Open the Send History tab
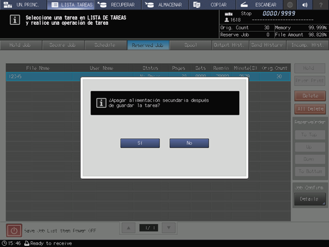 (x=267, y=45)
